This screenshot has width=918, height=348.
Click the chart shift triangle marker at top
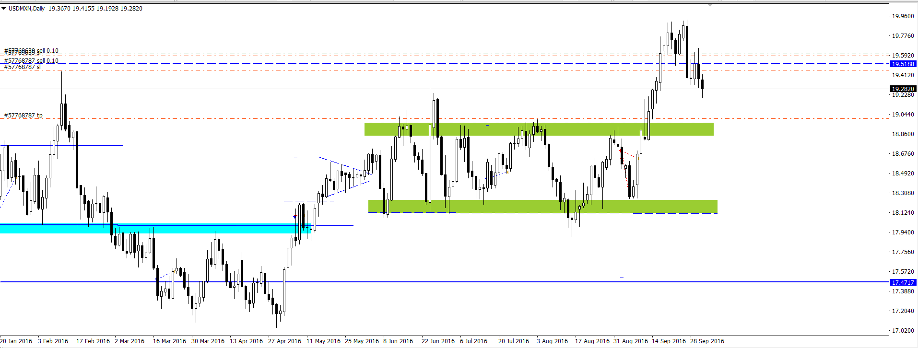click(x=710, y=4)
